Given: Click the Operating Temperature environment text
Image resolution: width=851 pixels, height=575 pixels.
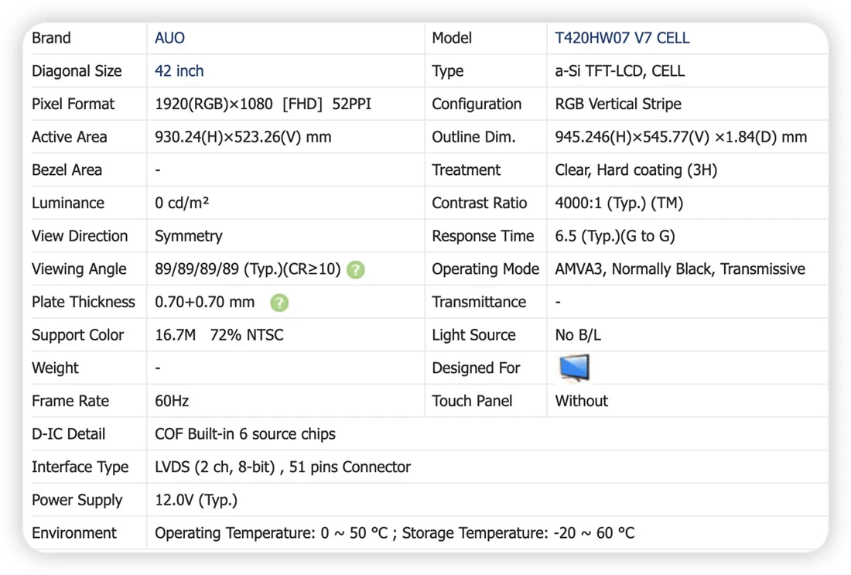Looking at the screenshot, I should pyautogui.click(x=395, y=533).
